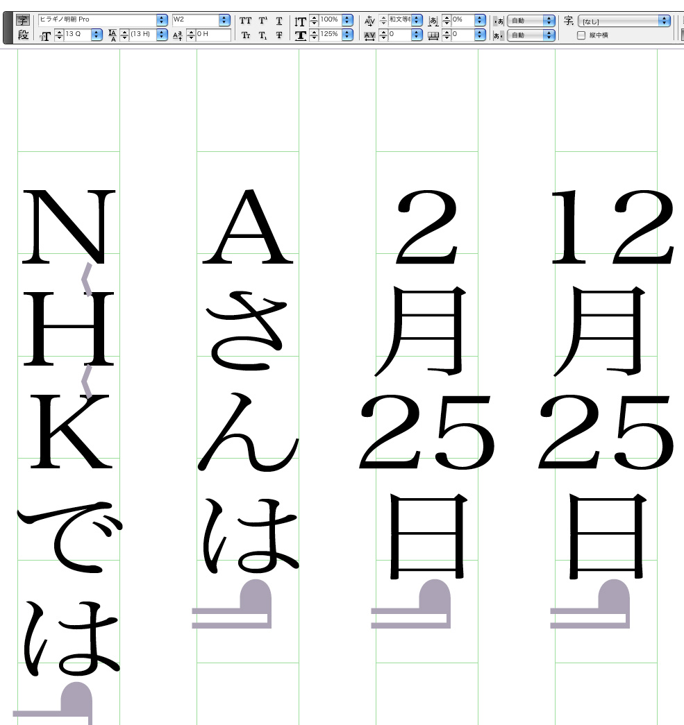Click the さ character in the second column
The height and width of the screenshot is (725, 684).
tap(247, 331)
